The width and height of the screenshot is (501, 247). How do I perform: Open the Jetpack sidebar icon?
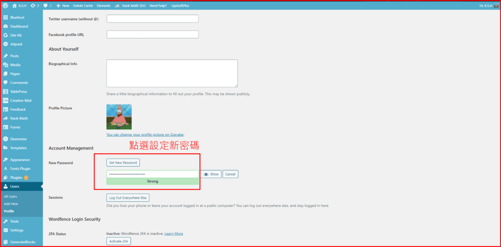tap(5, 44)
